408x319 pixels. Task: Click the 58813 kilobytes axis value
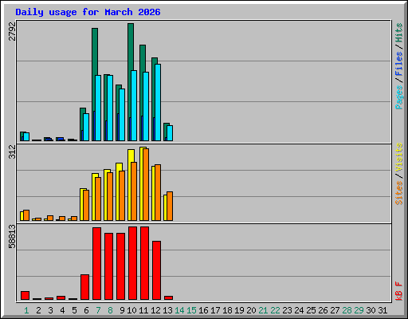point(12,236)
